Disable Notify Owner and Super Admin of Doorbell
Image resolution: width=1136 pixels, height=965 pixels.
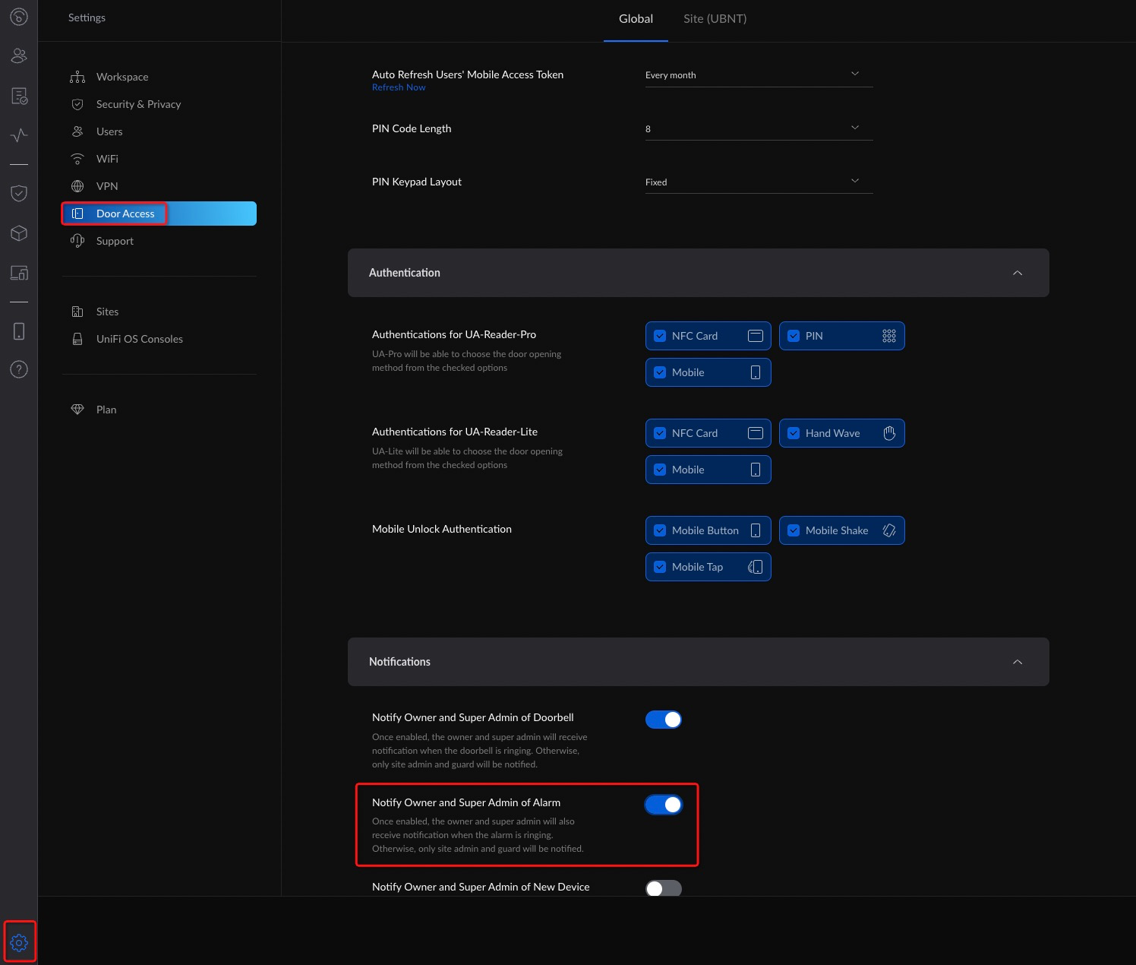pos(663,720)
